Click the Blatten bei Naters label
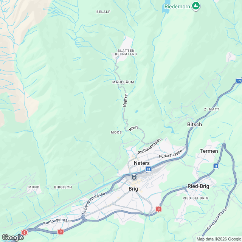 click(x=126, y=53)
